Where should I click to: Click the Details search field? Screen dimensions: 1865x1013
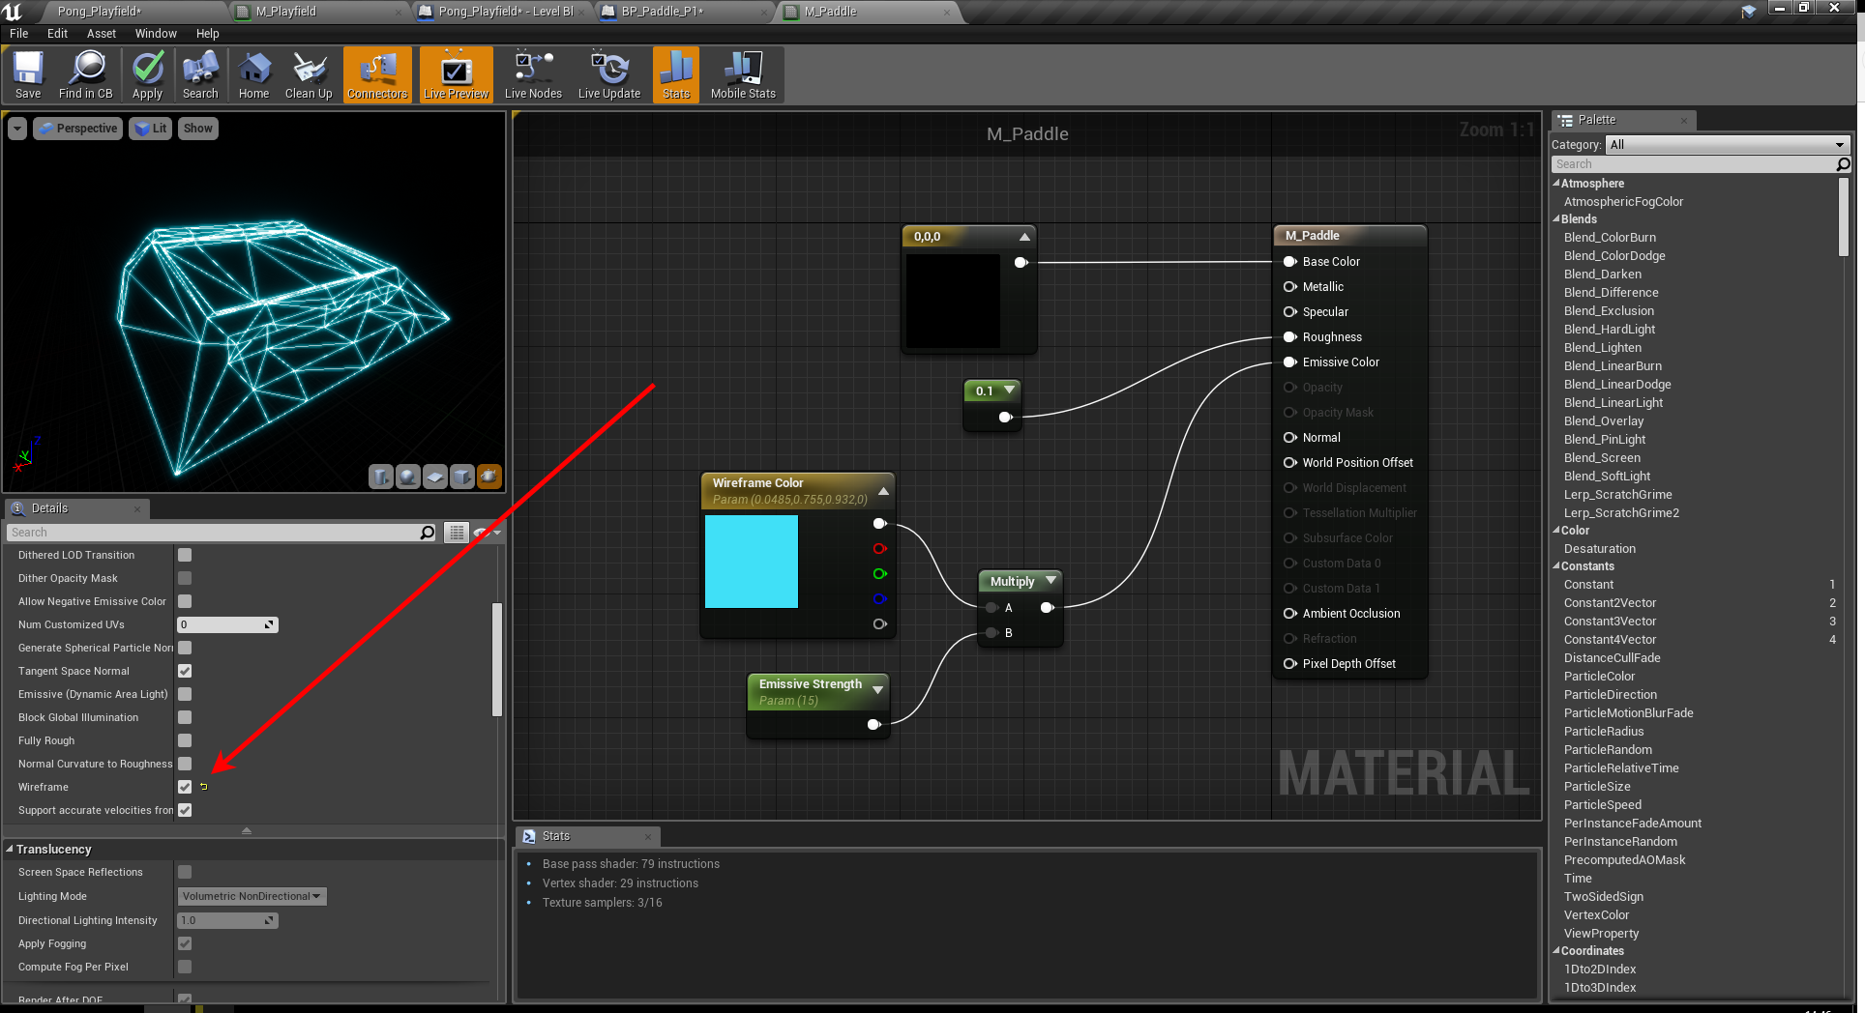tap(214, 533)
